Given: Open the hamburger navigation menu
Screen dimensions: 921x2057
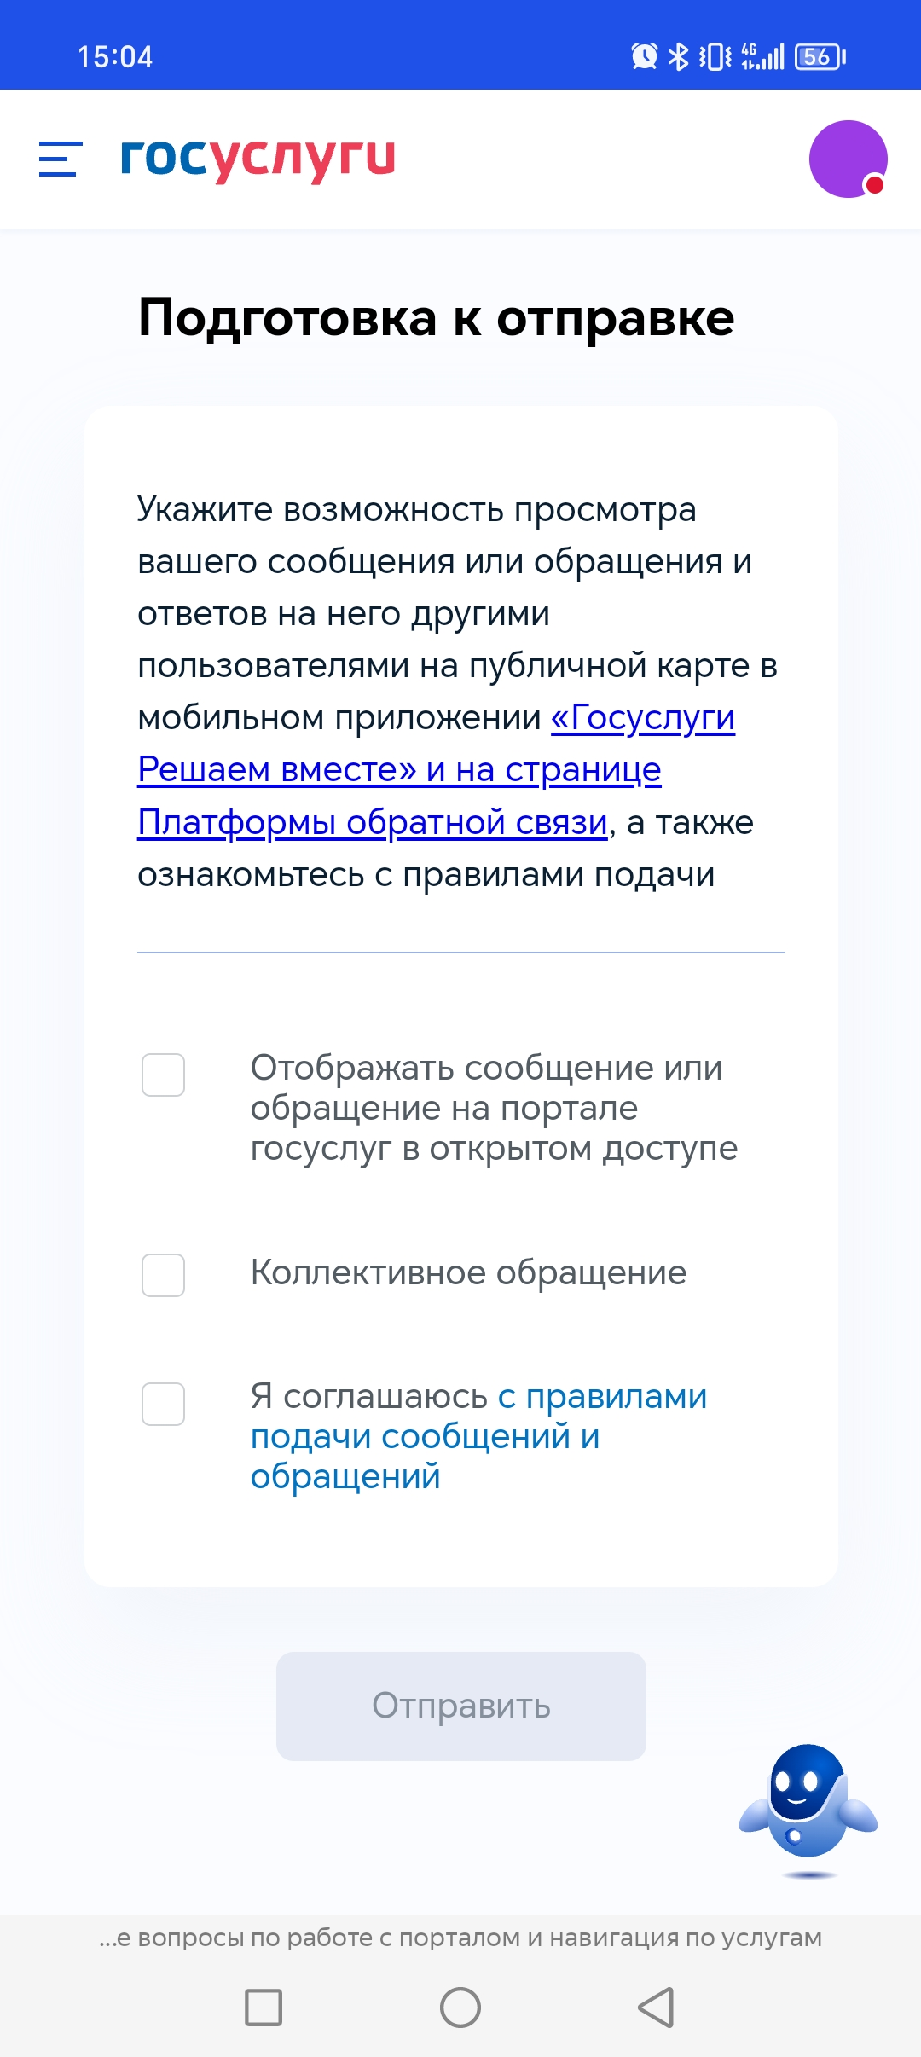Looking at the screenshot, I should [x=61, y=159].
